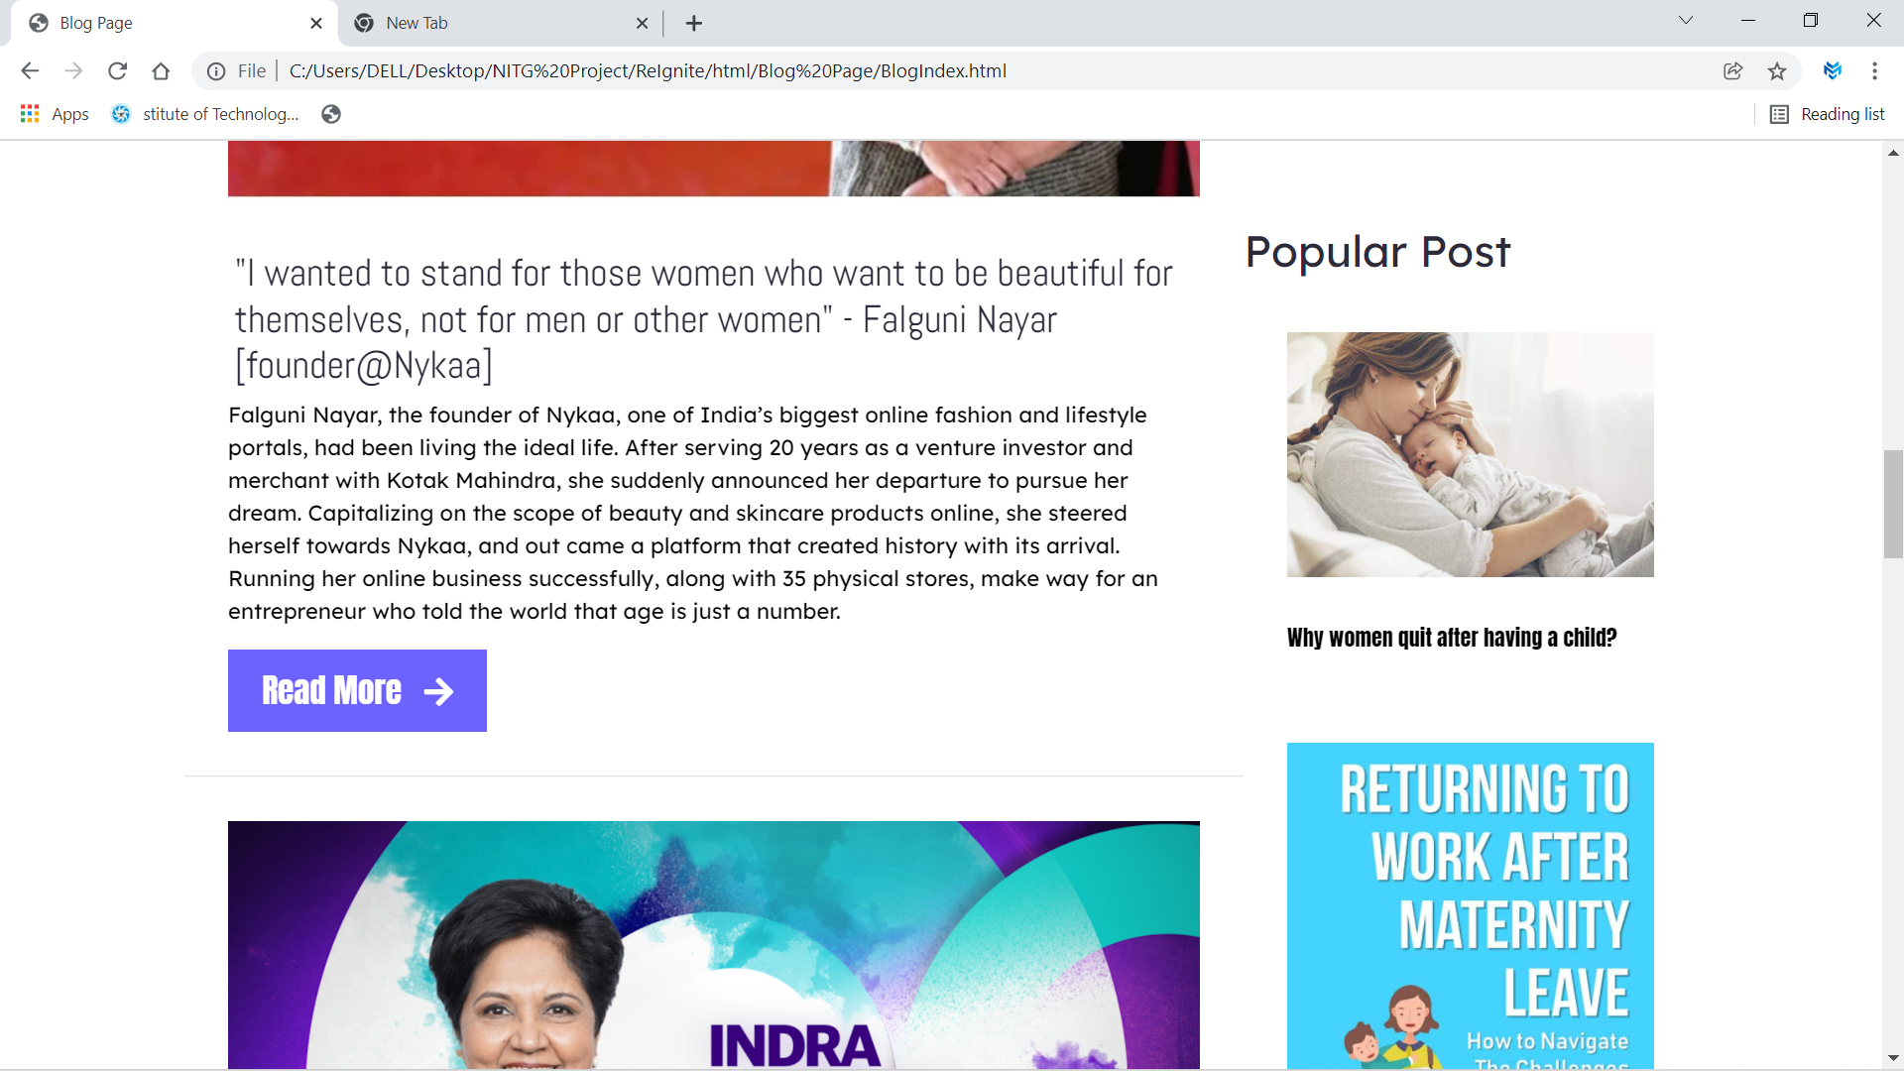Click the mother and baby thumbnail
This screenshot has width=1904, height=1071.
coord(1471,454)
